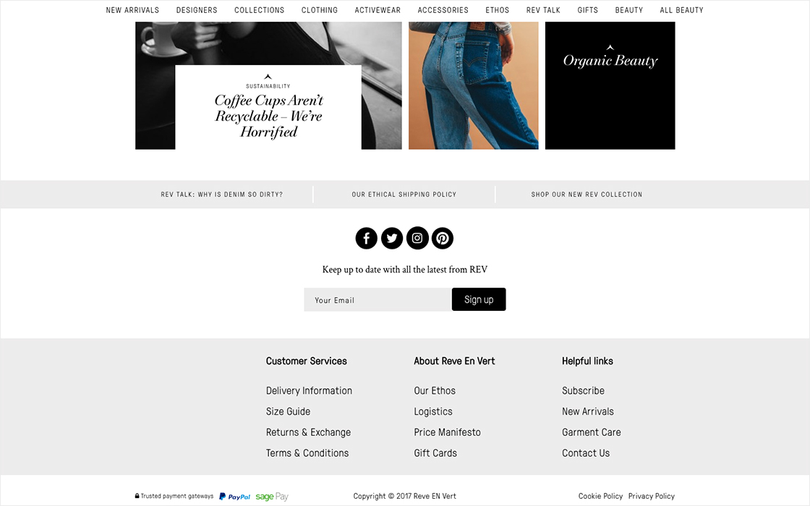Open the Organic Beauty tile

tap(610, 86)
